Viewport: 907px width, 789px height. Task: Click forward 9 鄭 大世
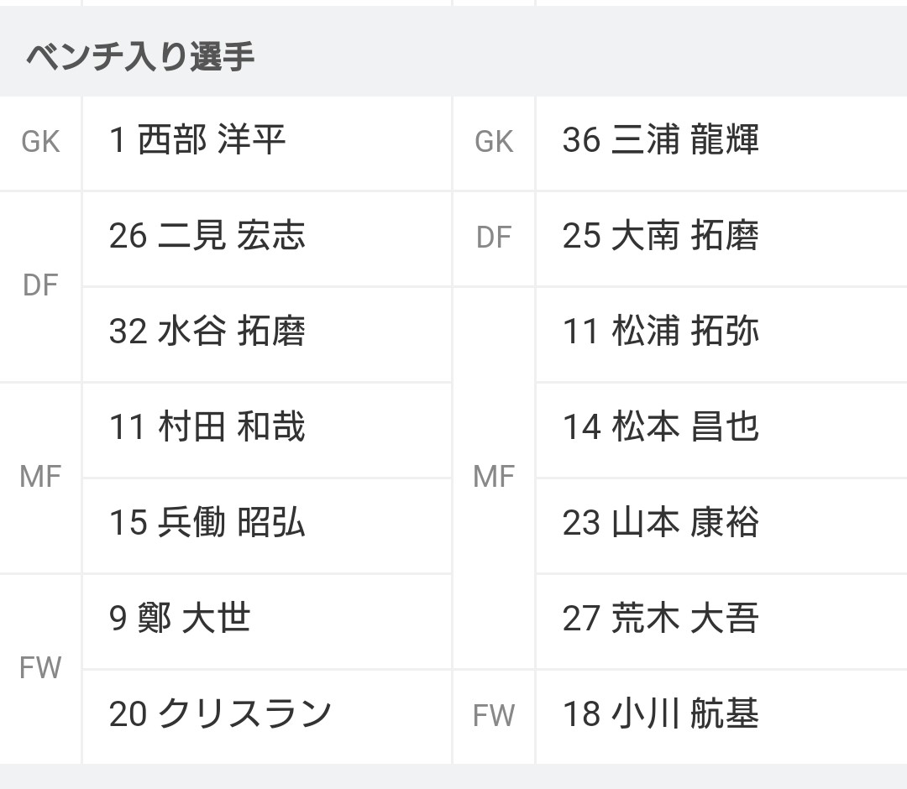(180, 619)
